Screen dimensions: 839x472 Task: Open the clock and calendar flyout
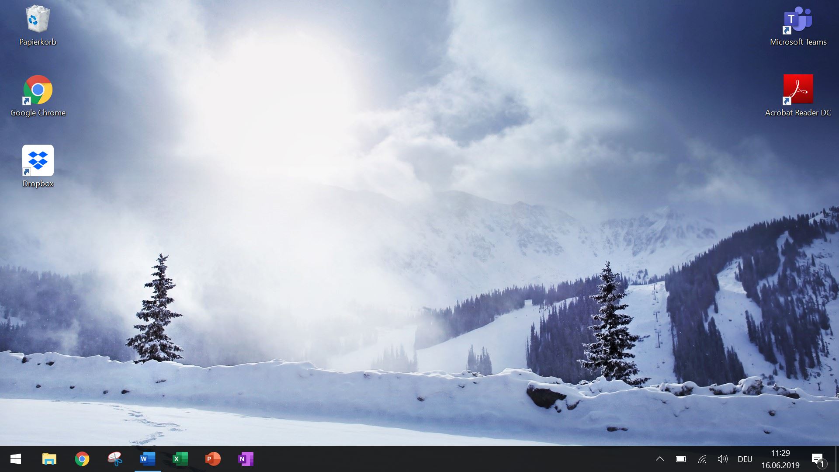[x=780, y=459]
